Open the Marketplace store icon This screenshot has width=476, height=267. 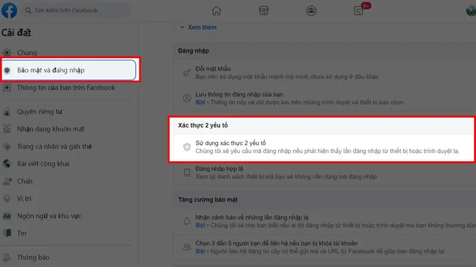click(x=264, y=11)
